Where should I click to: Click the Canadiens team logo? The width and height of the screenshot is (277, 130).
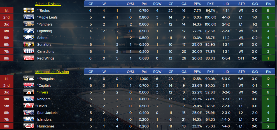pos(29,51)
